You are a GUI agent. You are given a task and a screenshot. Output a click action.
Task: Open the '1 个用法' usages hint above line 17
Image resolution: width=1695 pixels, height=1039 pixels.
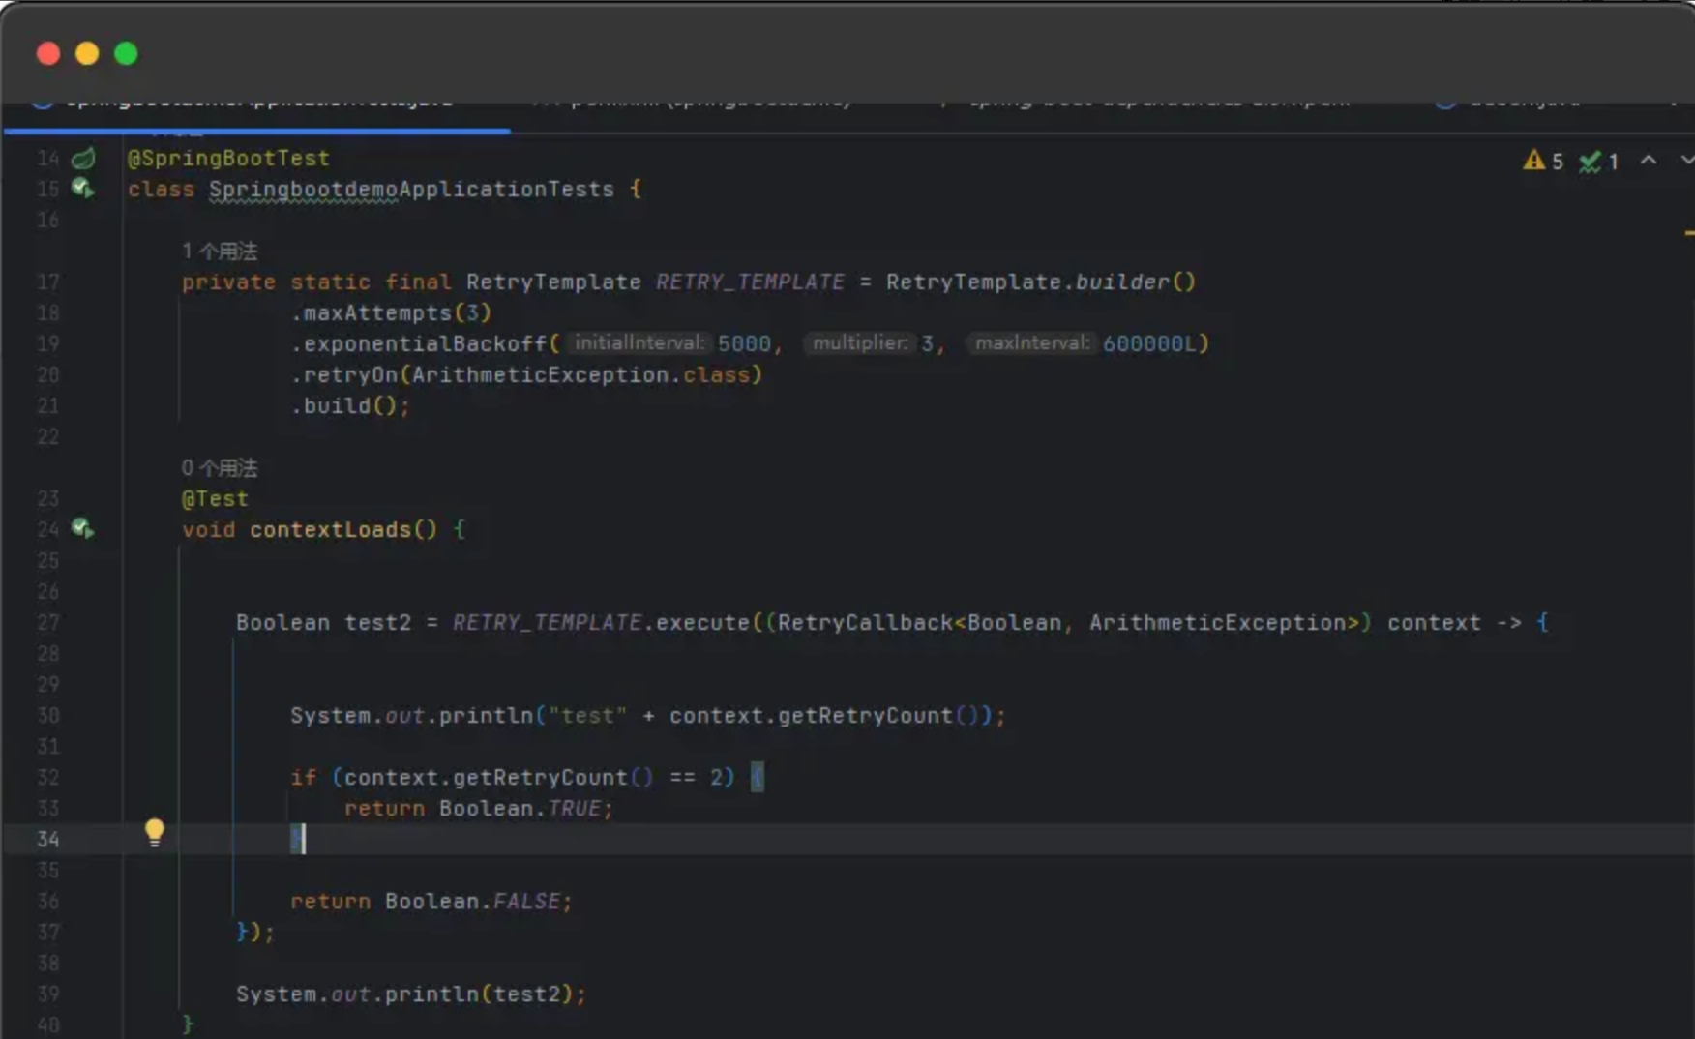(220, 252)
